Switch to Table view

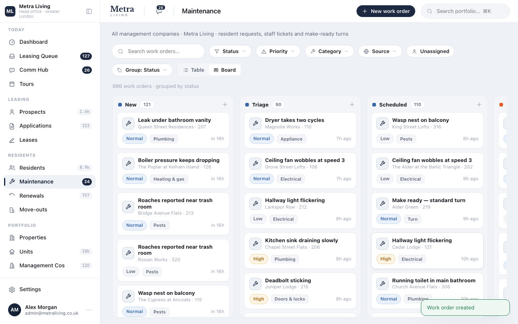[193, 70]
